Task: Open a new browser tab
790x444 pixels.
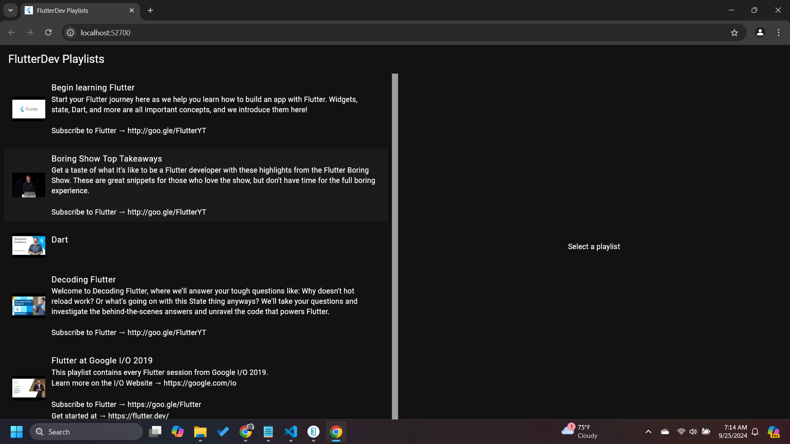Action: 150,10
